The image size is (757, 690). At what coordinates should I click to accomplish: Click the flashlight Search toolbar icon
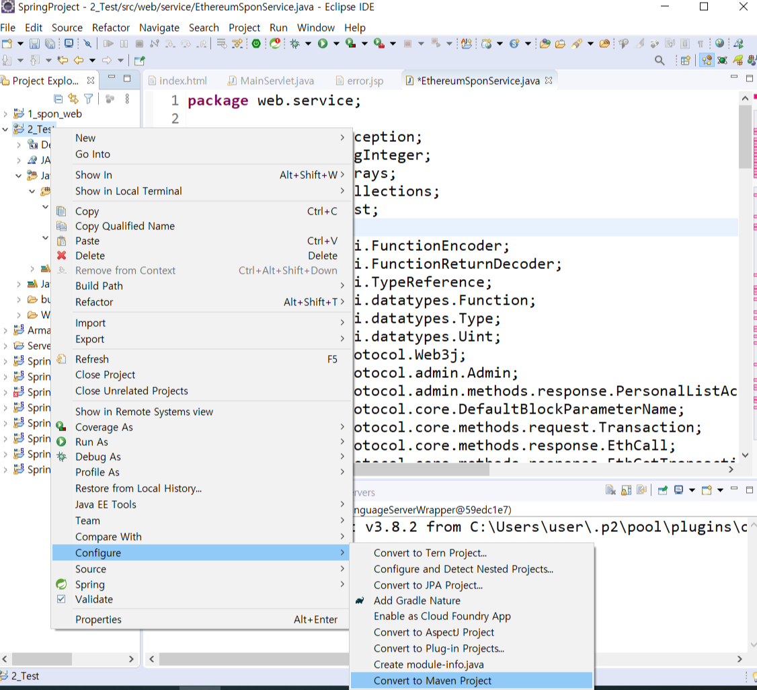pos(576,44)
